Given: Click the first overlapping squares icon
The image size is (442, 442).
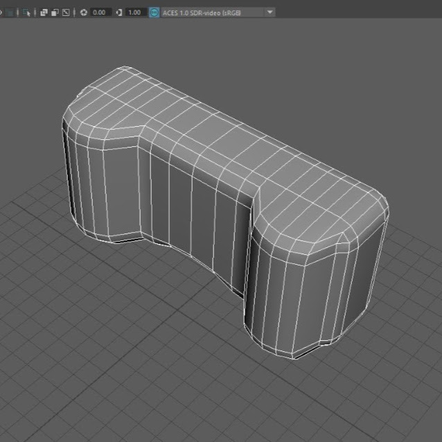Looking at the screenshot, I should click(44, 12).
